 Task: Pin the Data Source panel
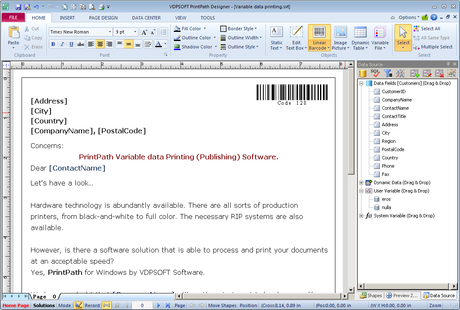(448, 64)
